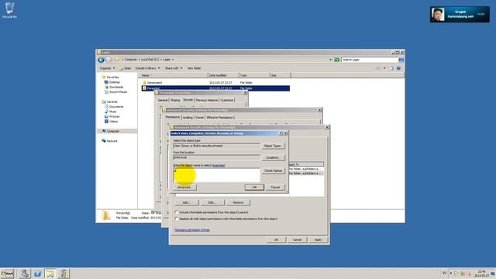Click the help question mark on Select User dialog
This screenshot has height=279, width=496.
[x=281, y=133]
